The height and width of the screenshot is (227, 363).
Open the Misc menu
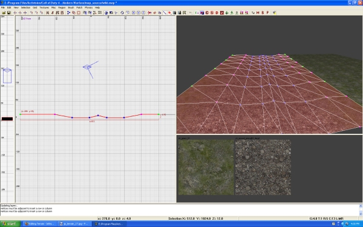pyautogui.click(x=53, y=8)
